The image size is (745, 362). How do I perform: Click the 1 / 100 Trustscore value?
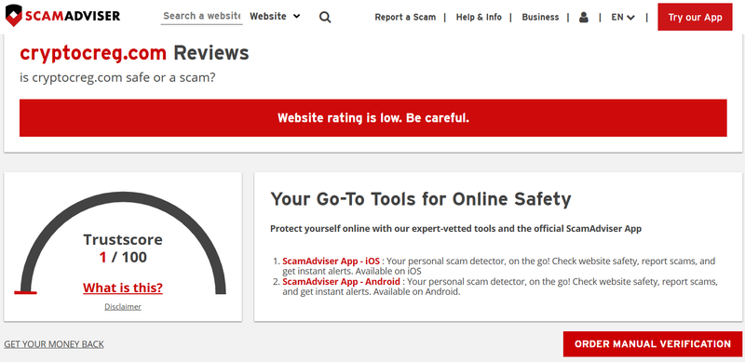coord(123,258)
